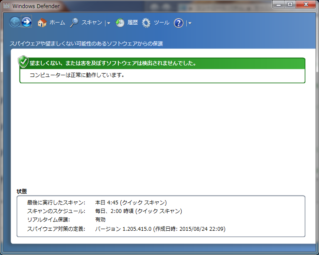The height and width of the screenshot is (255, 319).
Task: Click the 最後に実行したスキャン label
Action: pyautogui.click(x=56, y=203)
